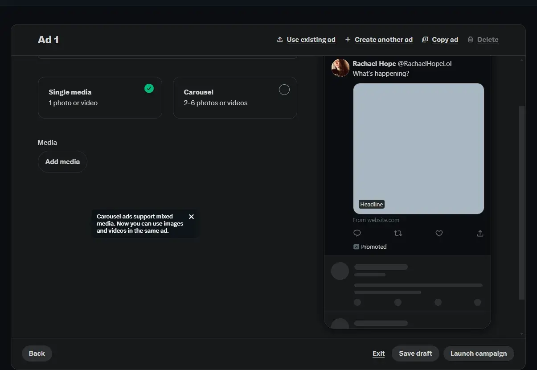The image size is (537, 370).
Task: Click the Launch campaign button
Action: click(x=478, y=354)
